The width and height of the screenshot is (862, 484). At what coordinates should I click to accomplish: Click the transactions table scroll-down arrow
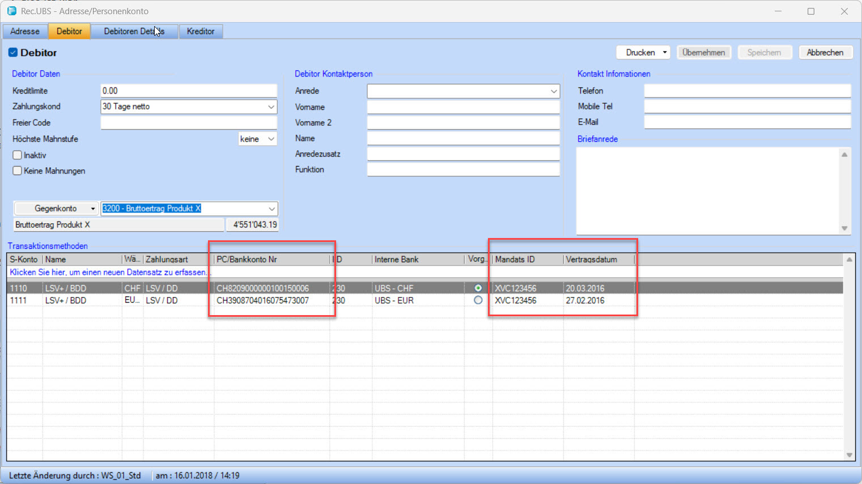(x=849, y=455)
